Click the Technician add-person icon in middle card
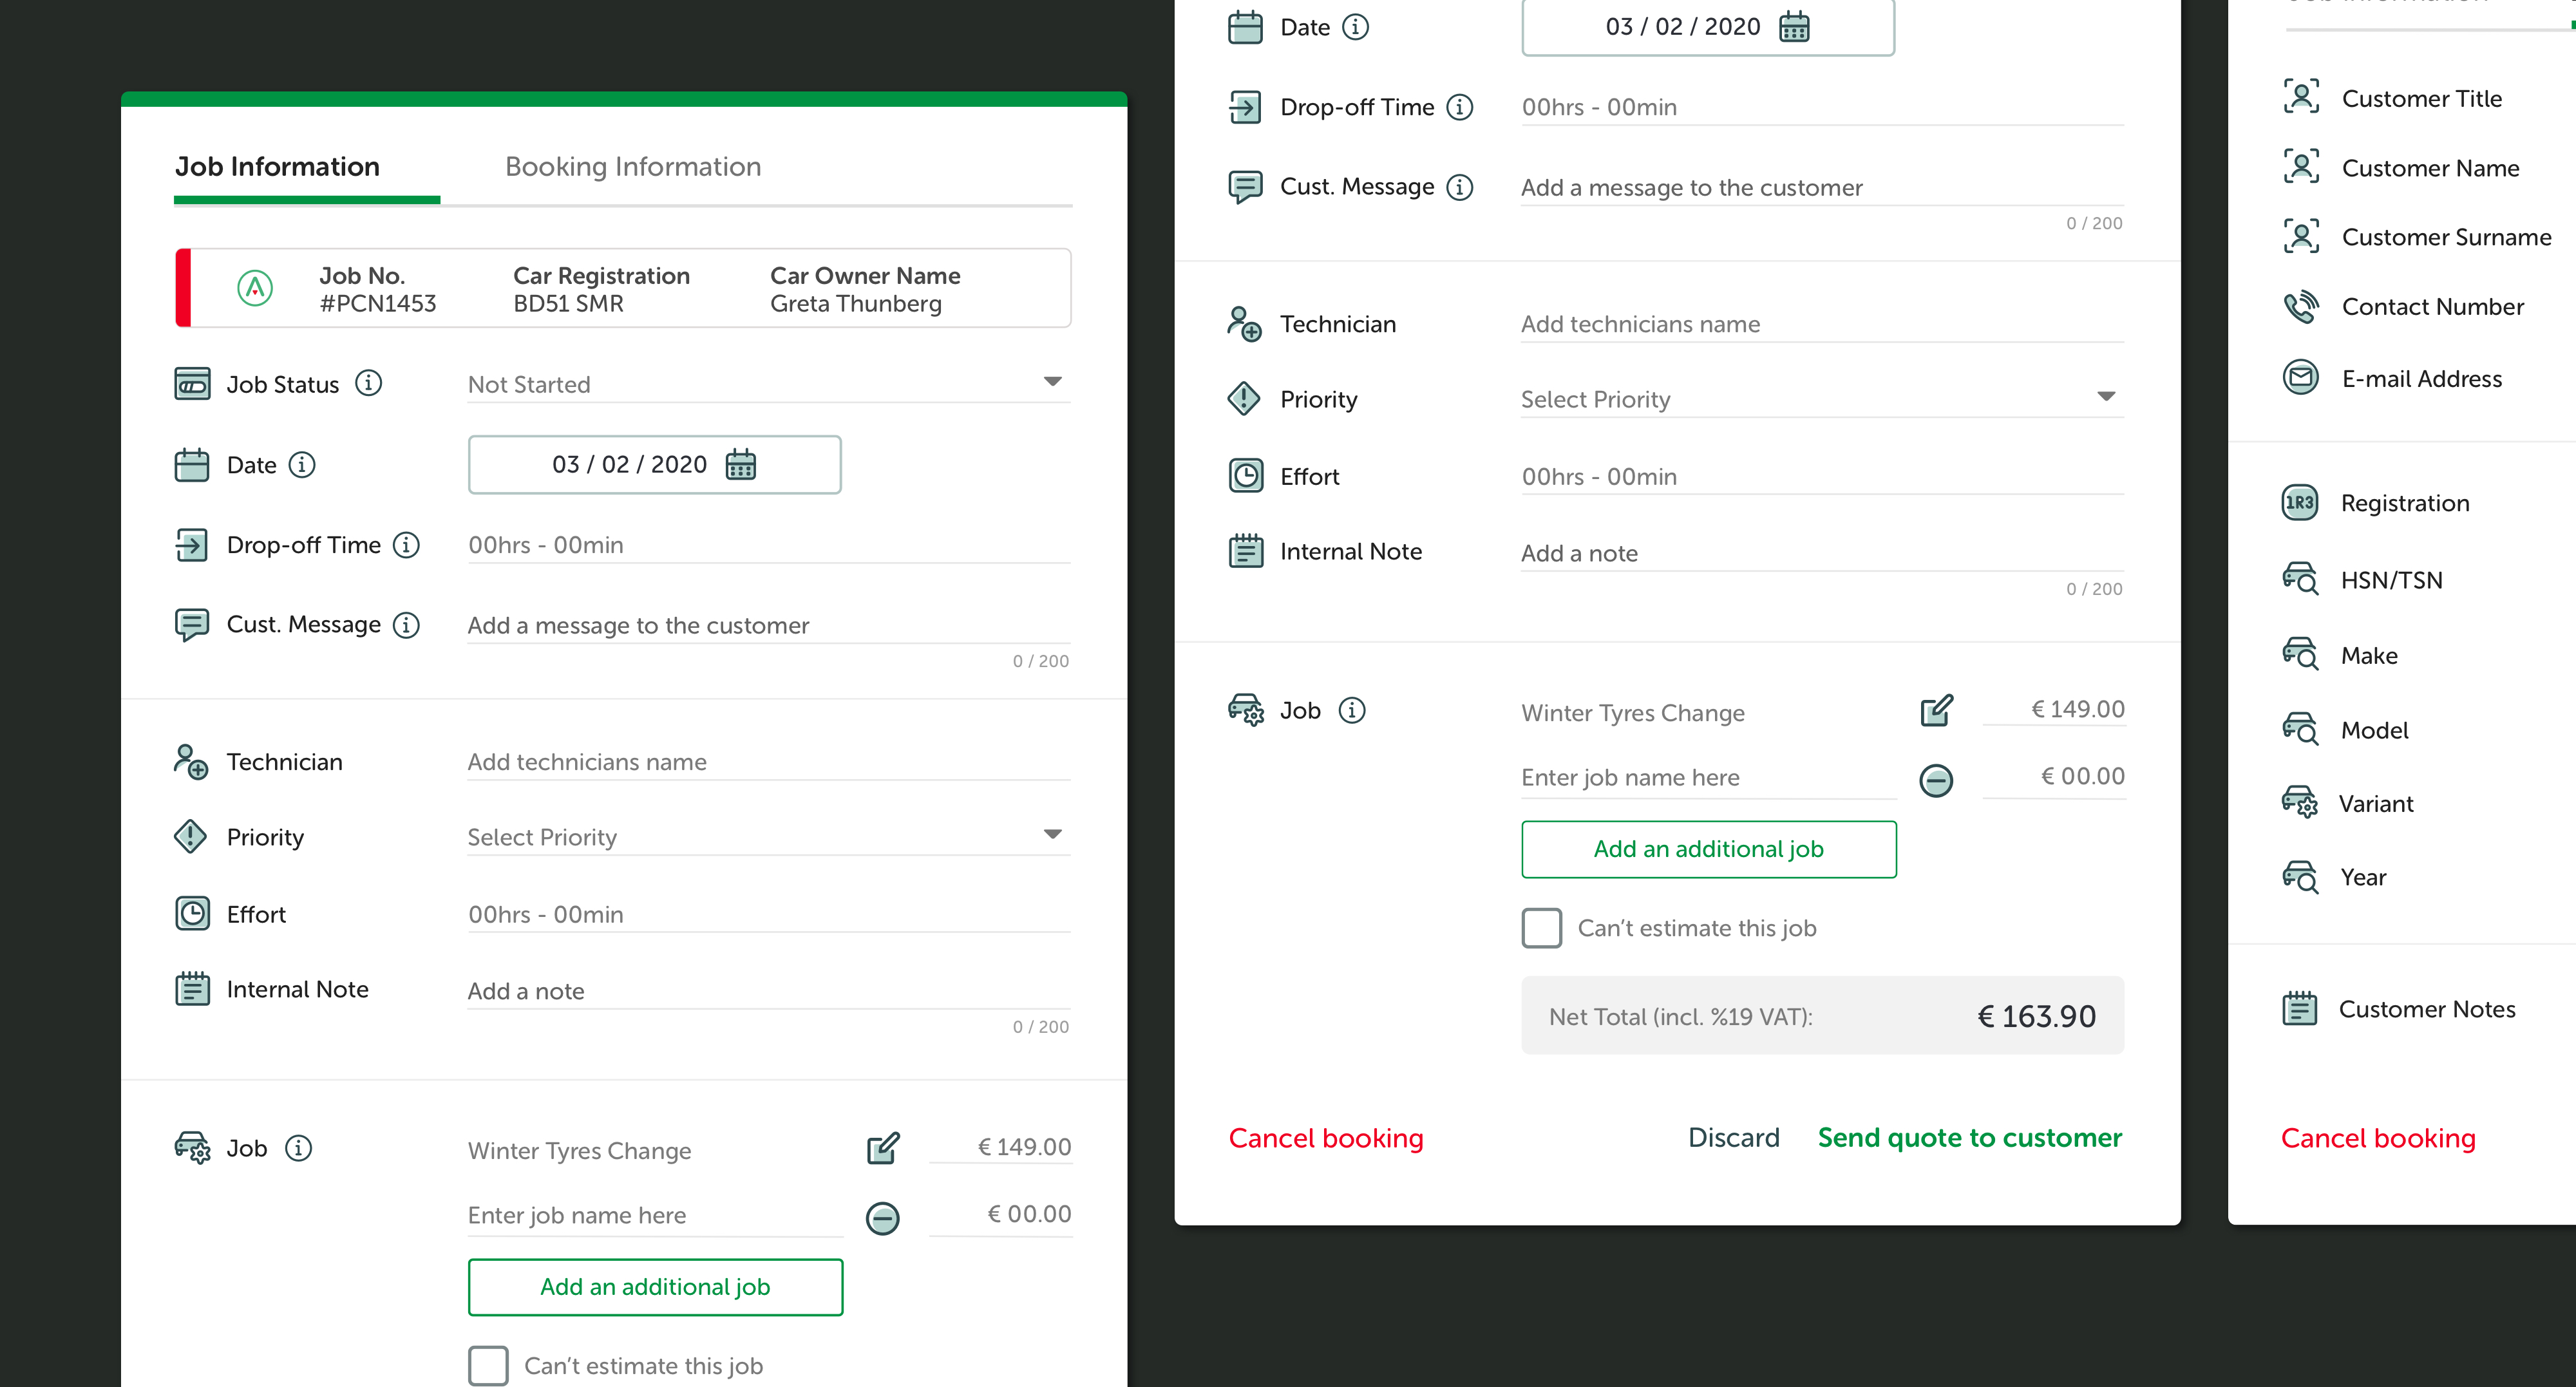 click(1245, 324)
